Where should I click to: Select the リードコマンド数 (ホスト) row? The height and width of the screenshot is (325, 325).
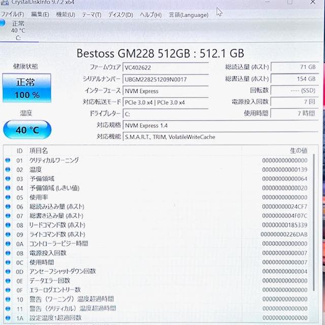click(157, 225)
